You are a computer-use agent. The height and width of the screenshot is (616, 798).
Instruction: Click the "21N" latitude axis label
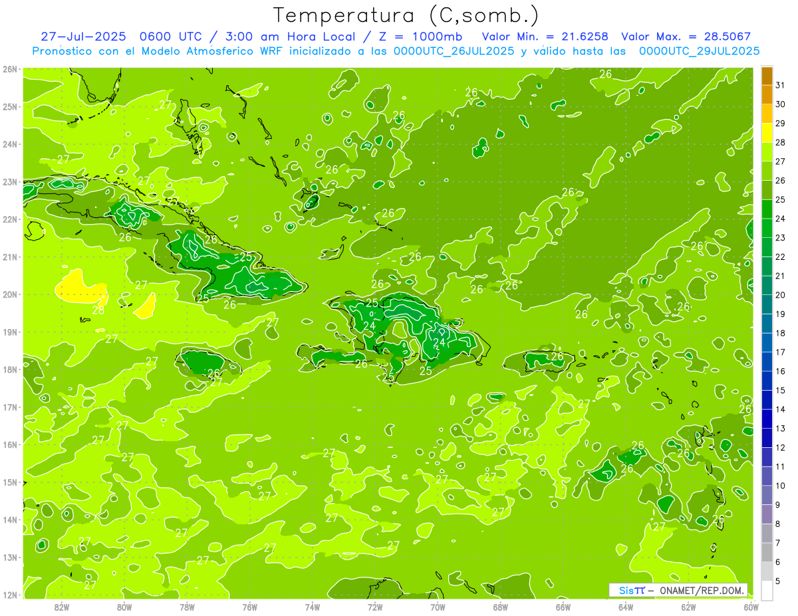pyautogui.click(x=9, y=257)
